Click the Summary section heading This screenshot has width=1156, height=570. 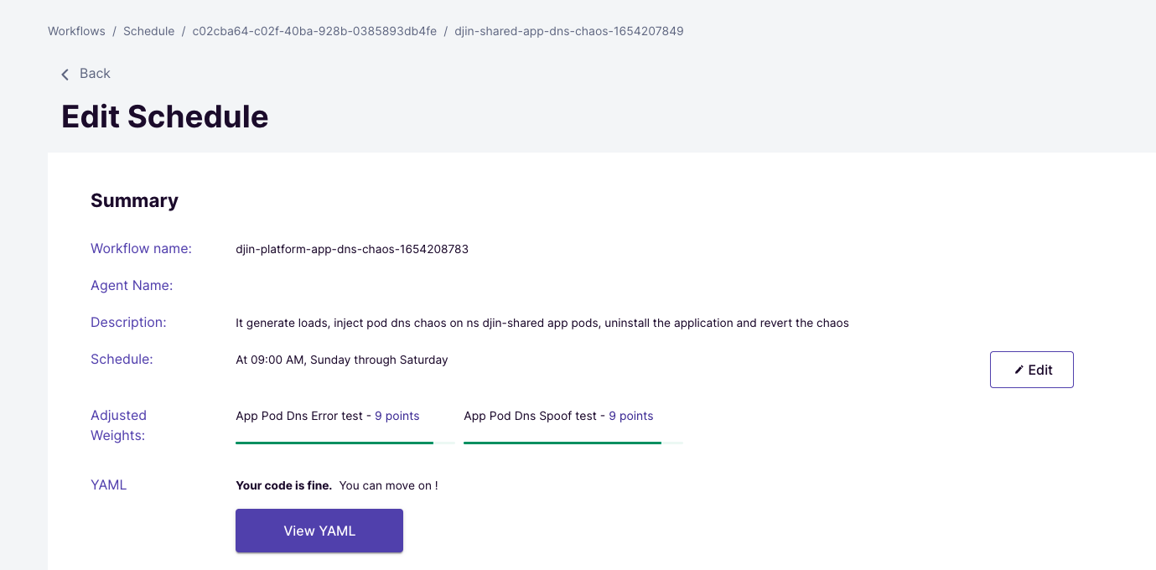[x=134, y=200]
